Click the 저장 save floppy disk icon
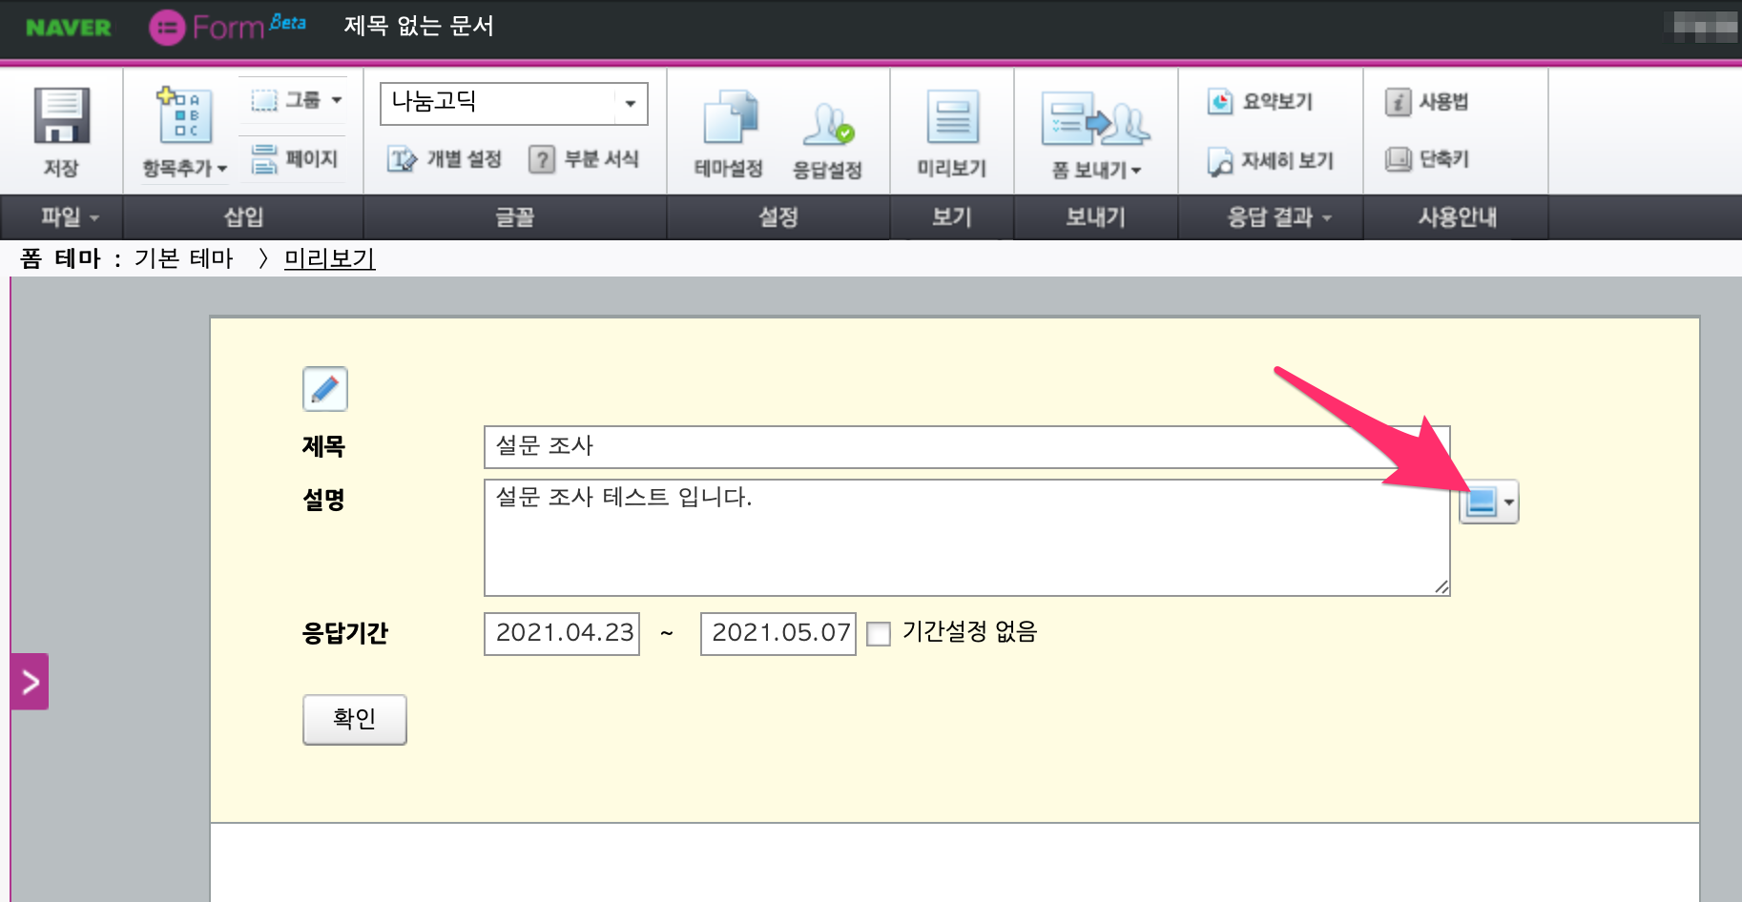This screenshot has width=1742, height=902. coord(61,116)
